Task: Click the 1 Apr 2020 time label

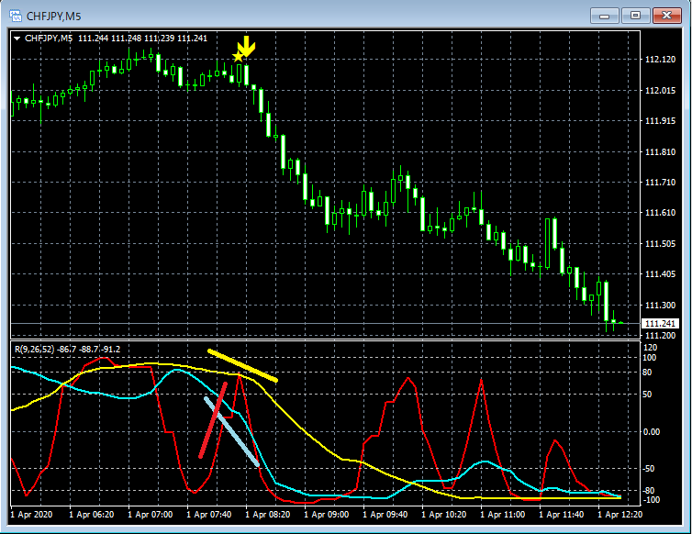Action: point(31,515)
